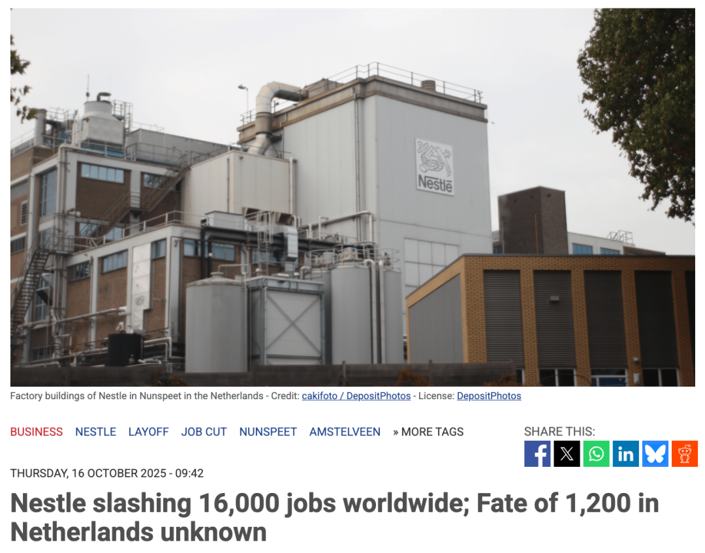Open the Nunspeet tag
705x553 pixels.
click(268, 432)
